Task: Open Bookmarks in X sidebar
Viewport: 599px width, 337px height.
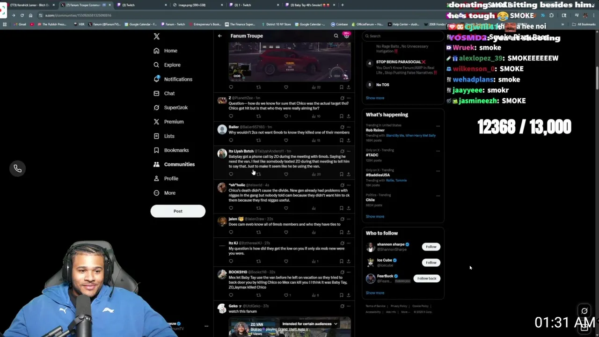Action: pos(171,150)
